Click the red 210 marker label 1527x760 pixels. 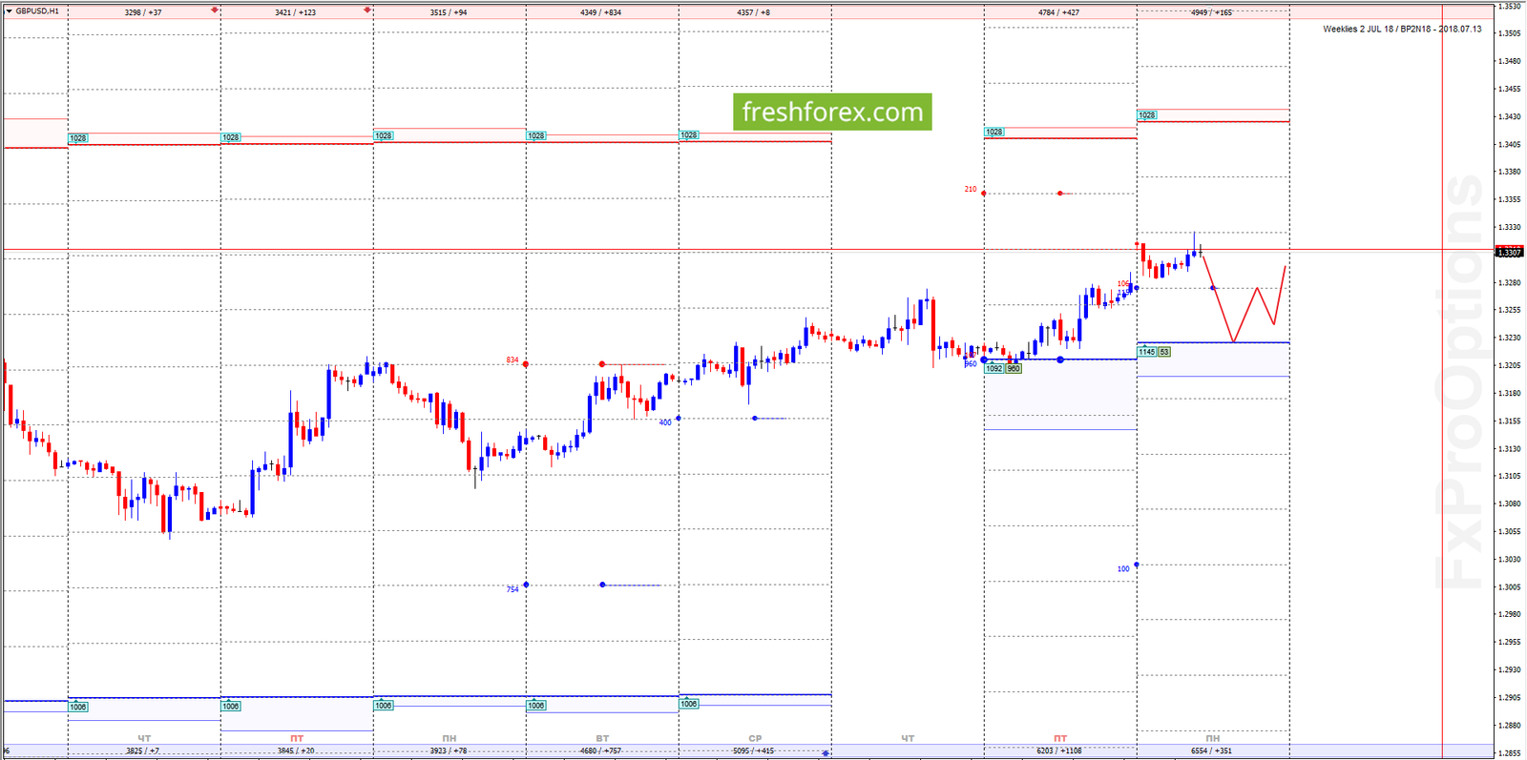pos(971,189)
